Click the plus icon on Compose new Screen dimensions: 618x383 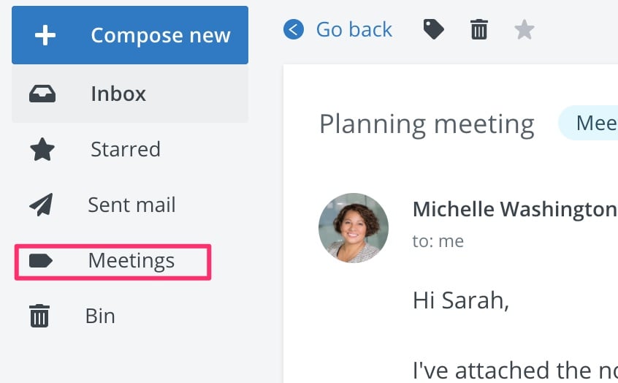[45, 35]
